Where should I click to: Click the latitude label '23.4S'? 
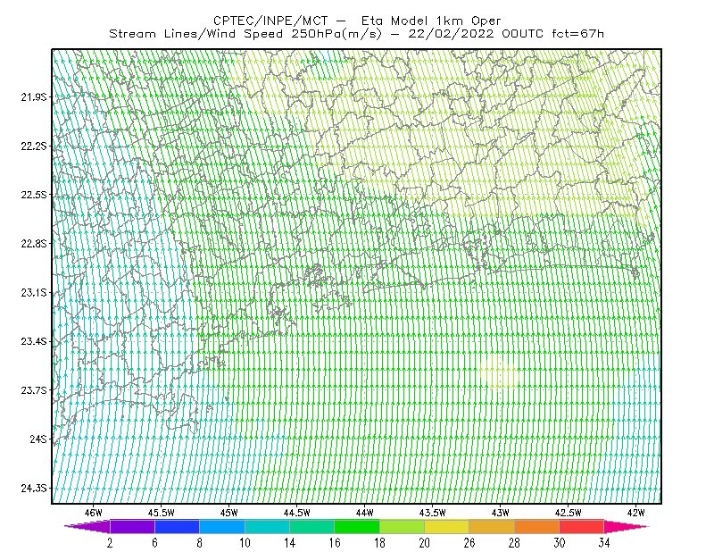33,341
